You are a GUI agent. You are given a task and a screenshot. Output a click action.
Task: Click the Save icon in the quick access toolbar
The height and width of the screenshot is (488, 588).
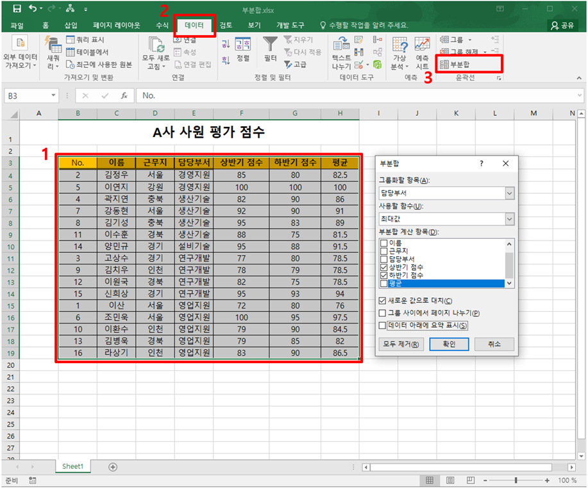tap(17, 8)
